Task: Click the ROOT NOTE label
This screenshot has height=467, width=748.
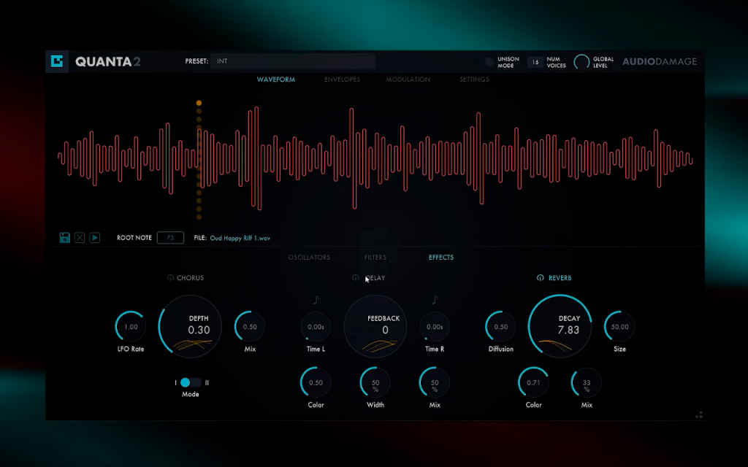Action: coord(134,237)
